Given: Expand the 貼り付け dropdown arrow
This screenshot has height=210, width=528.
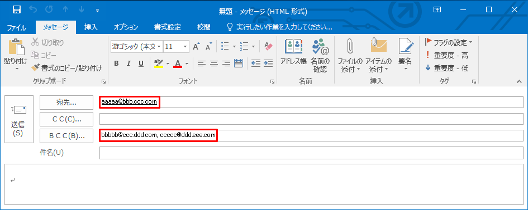Looking at the screenshot, I should [17, 69].
